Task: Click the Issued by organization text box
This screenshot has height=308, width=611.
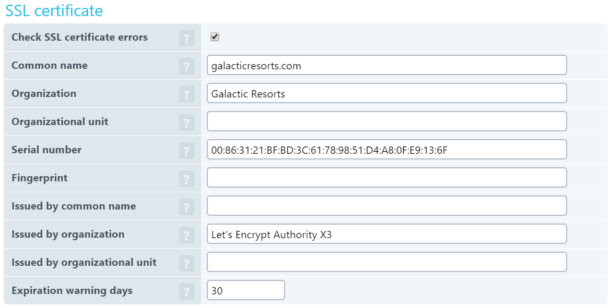Action: 386,234
